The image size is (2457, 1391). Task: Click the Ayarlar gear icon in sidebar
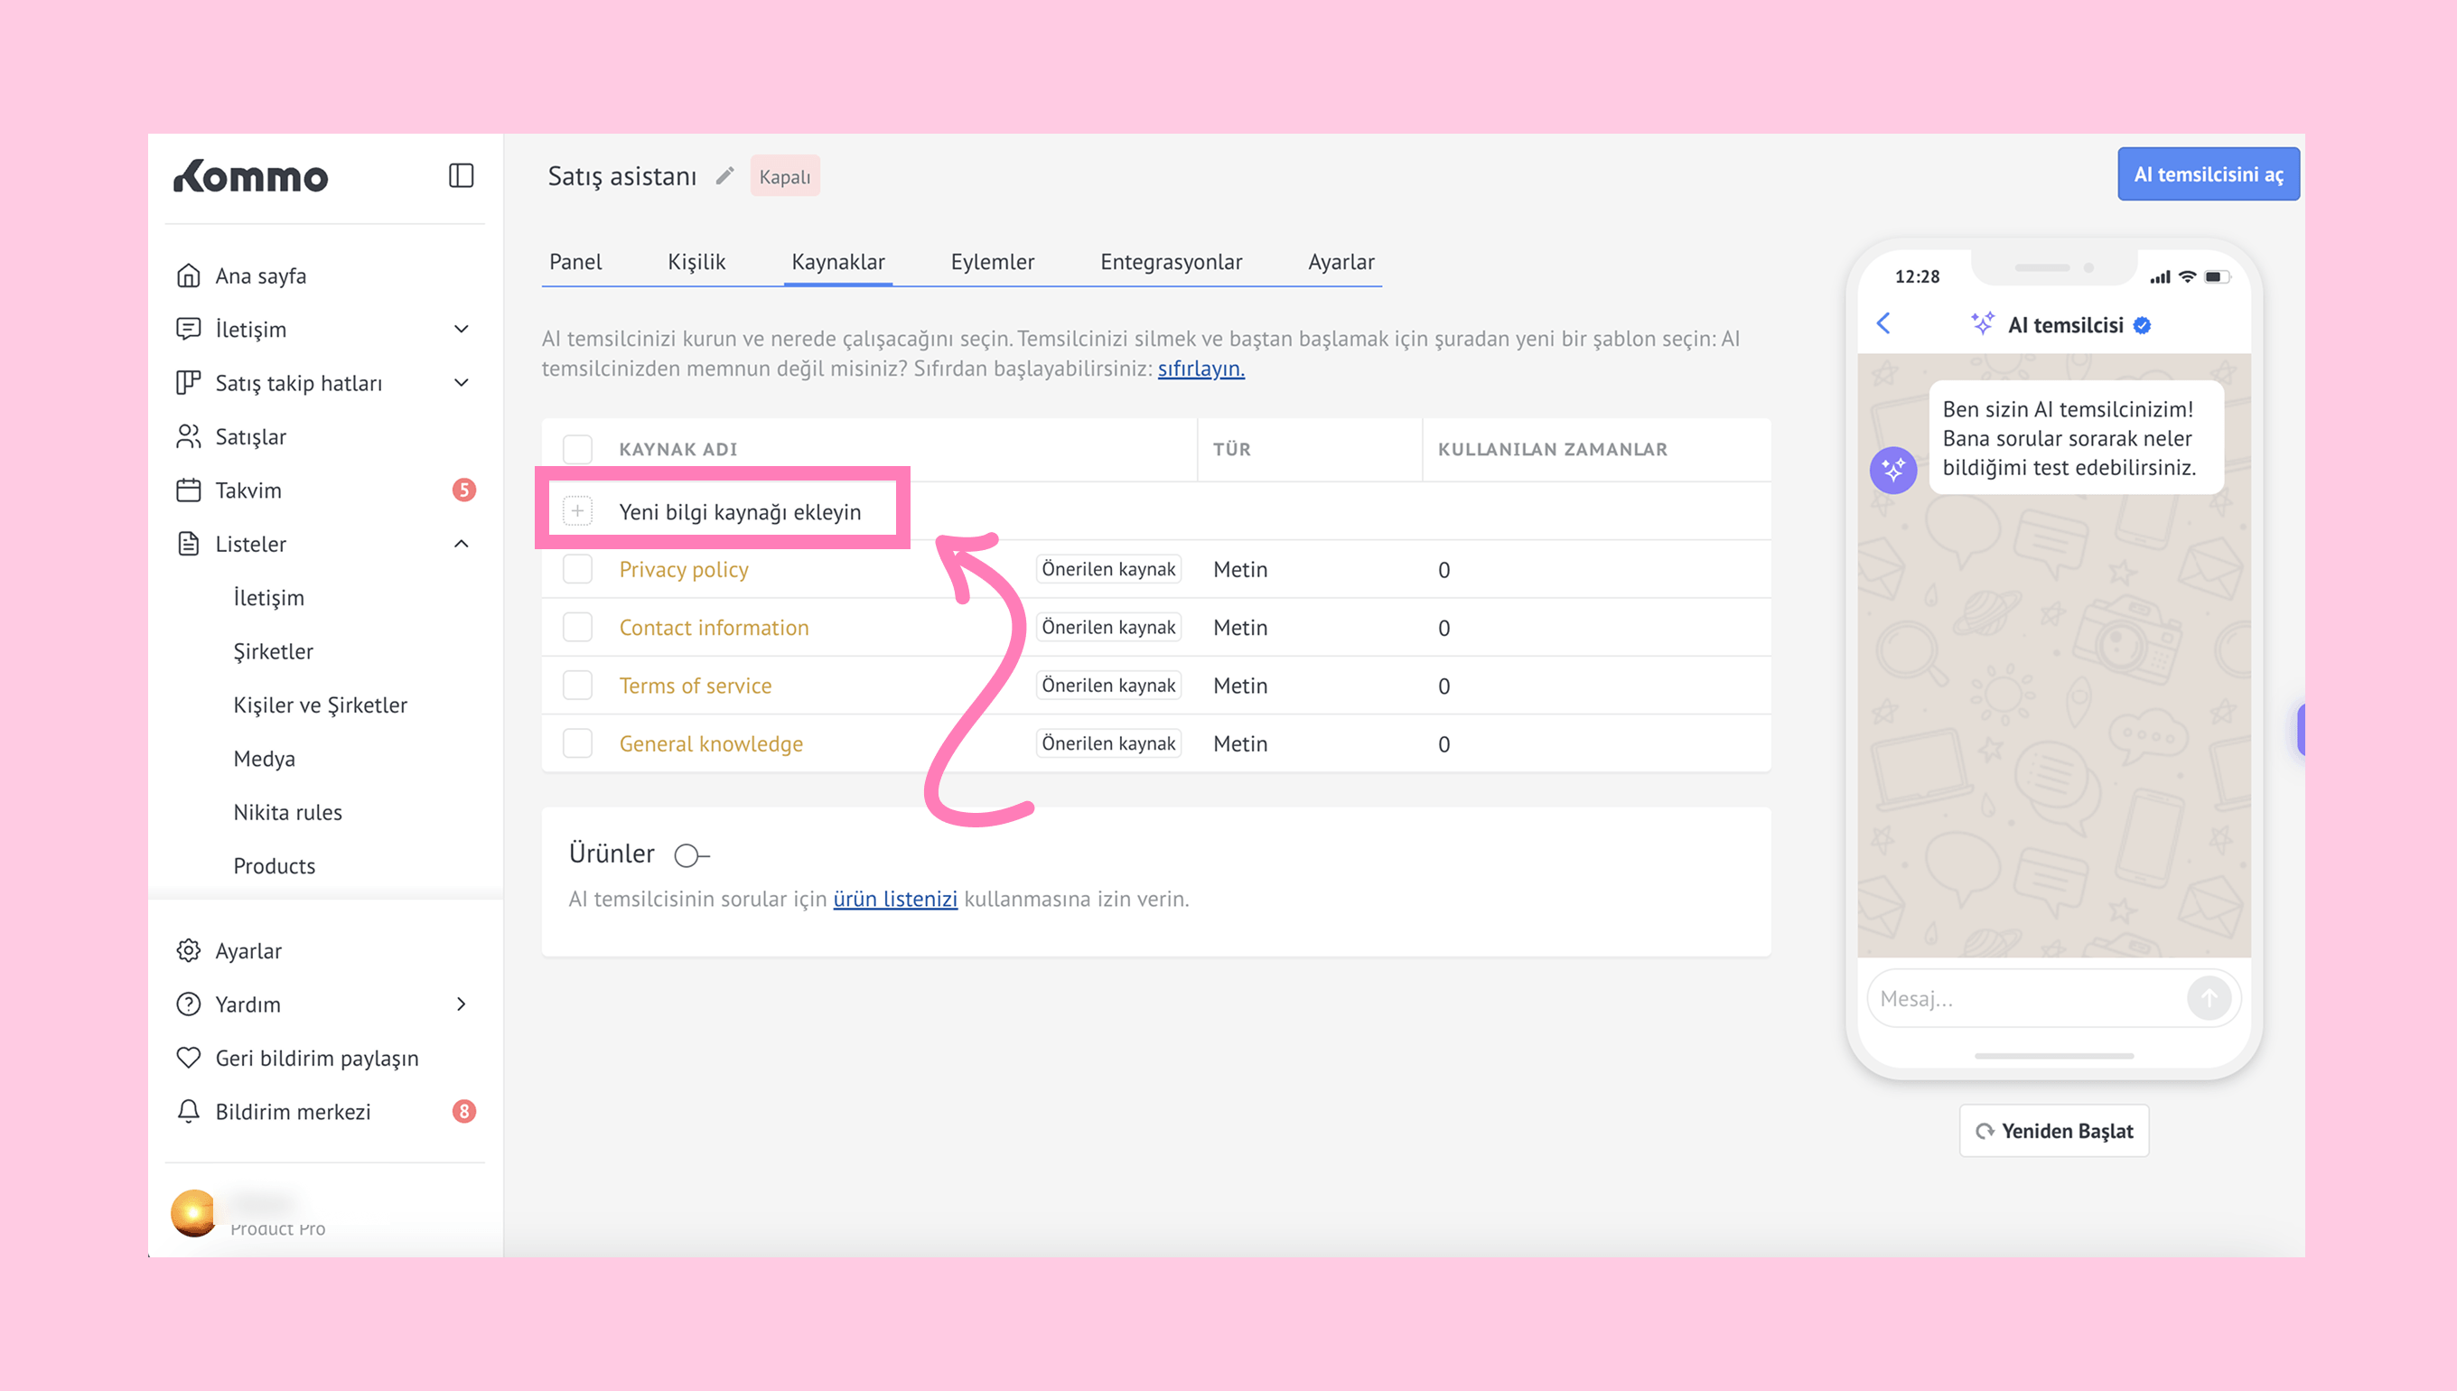click(x=188, y=950)
